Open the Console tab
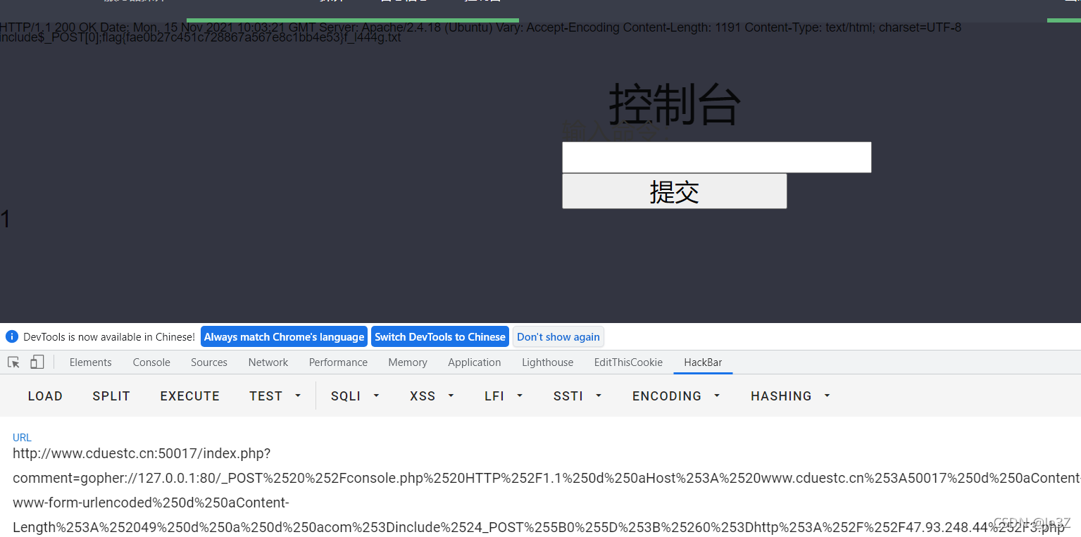Screen dimensions: 1081x537 click(x=151, y=362)
